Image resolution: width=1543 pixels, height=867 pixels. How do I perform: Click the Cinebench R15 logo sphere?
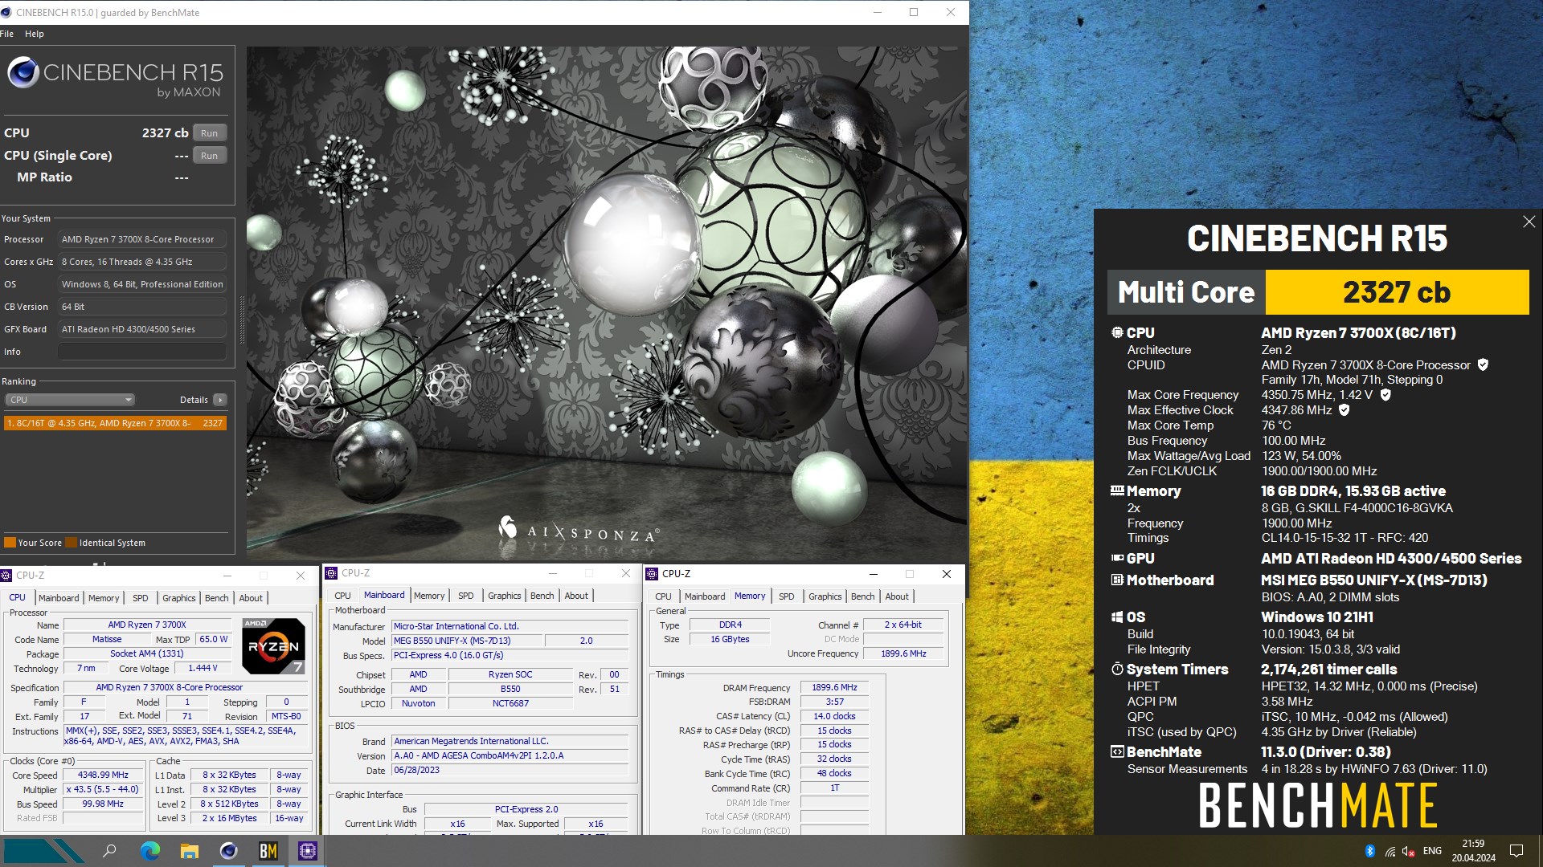23,73
